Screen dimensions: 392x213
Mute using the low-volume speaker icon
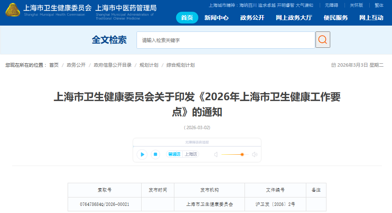[216, 155]
